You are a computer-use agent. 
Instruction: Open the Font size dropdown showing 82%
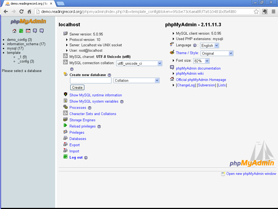[201, 61]
